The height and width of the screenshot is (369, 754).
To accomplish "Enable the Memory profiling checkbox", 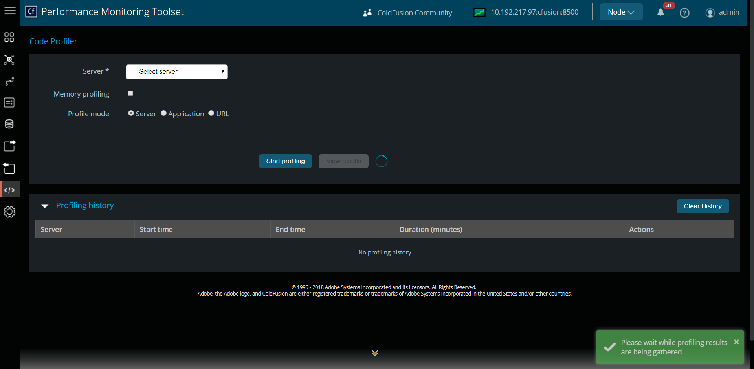I will pos(130,93).
